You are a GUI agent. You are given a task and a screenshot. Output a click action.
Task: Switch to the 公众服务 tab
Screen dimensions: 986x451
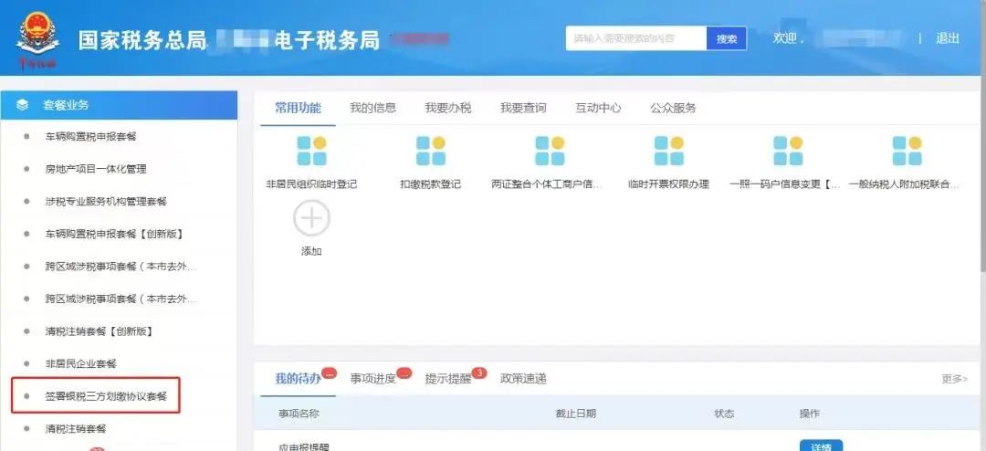pos(673,108)
